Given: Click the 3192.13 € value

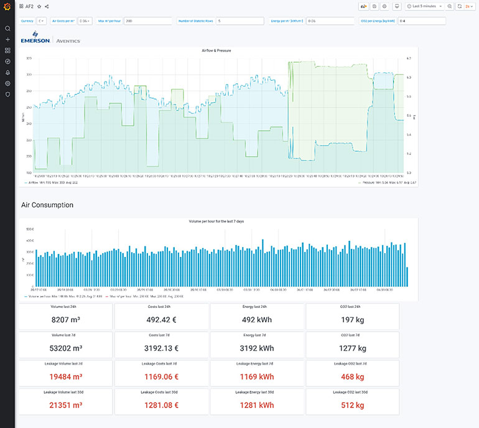Looking at the screenshot, I should [x=161, y=348].
